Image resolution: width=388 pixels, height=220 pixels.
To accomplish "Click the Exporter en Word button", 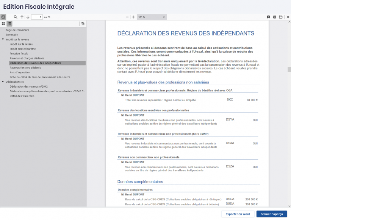I will [238, 214].
